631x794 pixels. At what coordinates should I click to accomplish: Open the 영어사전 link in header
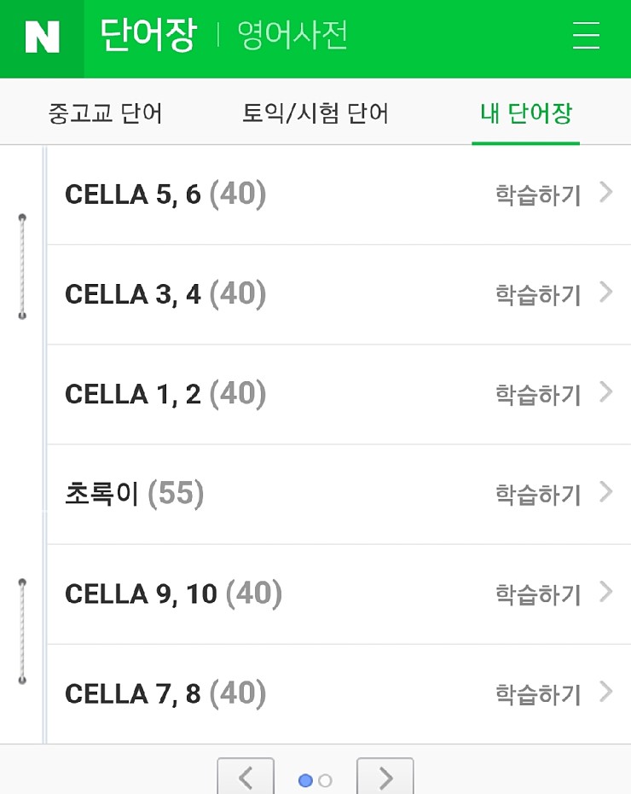(x=292, y=36)
